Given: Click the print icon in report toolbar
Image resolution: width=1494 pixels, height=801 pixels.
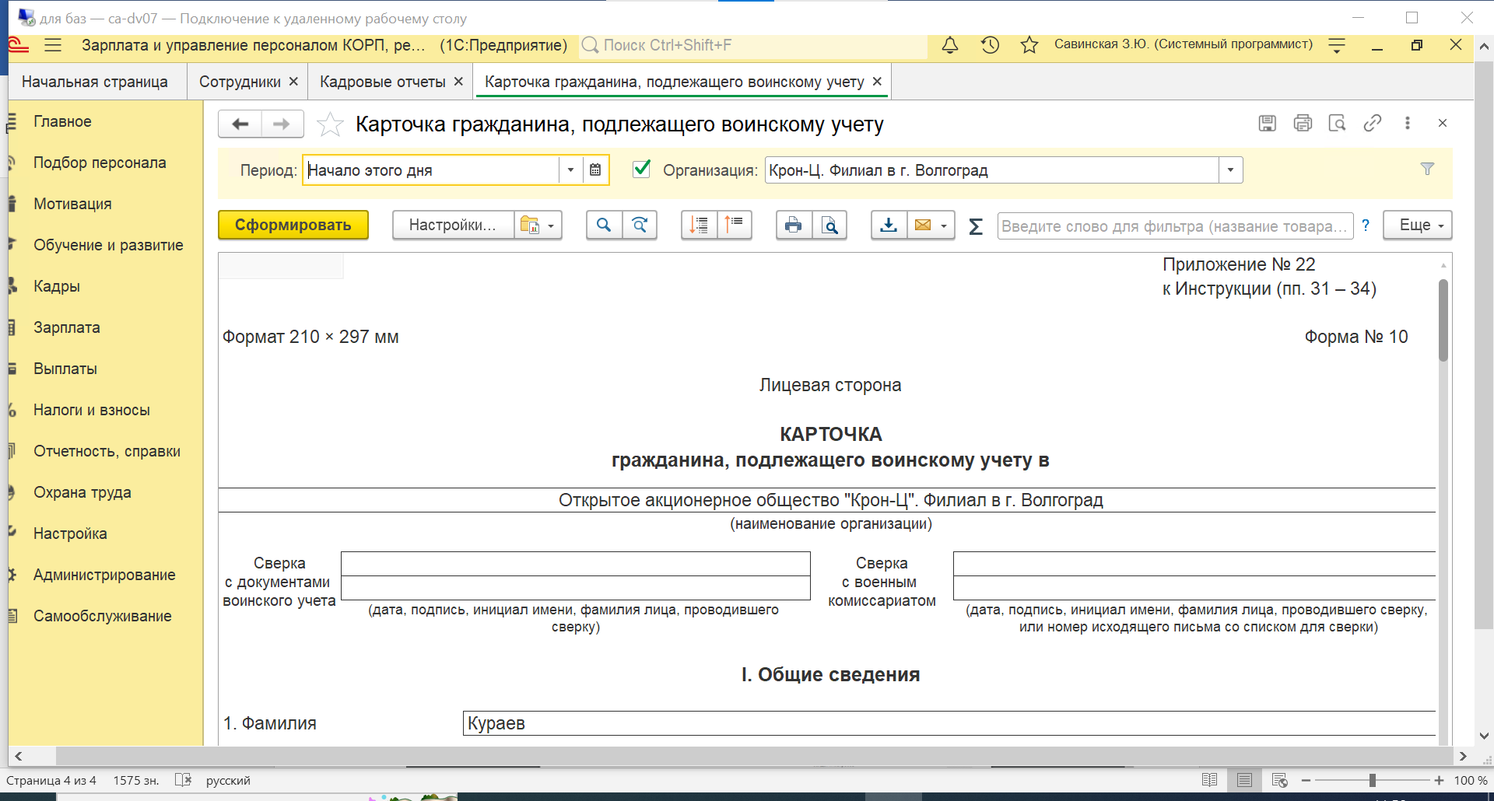Looking at the screenshot, I should pos(793,226).
